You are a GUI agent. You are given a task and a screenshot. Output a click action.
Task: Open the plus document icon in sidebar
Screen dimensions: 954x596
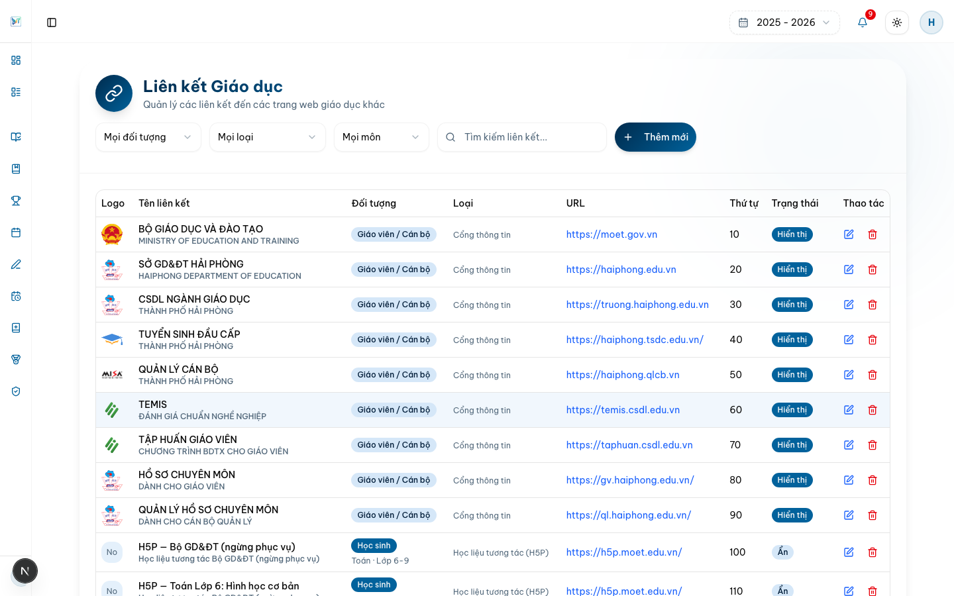(16, 328)
